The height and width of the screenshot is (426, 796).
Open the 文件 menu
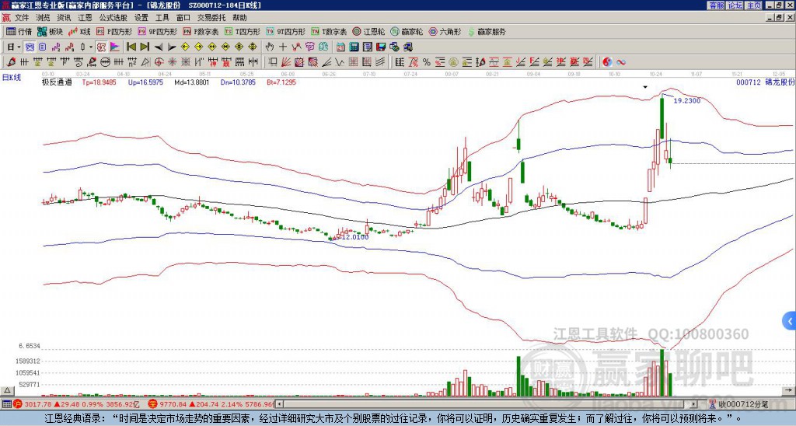click(22, 18)
